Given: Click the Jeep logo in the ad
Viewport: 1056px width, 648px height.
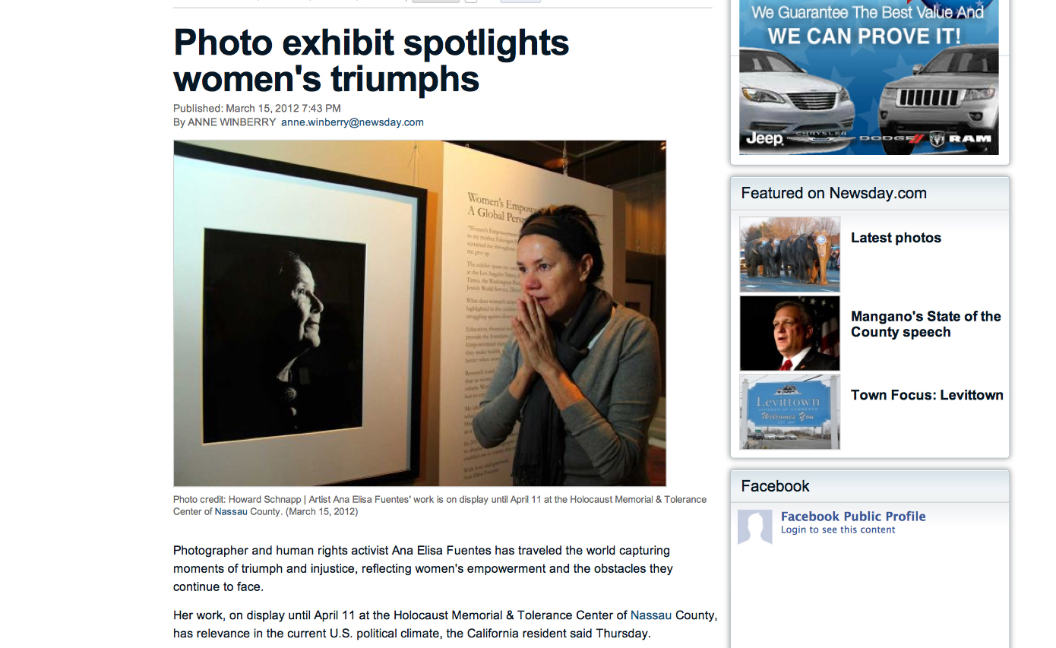Looking at the screenshot, I should click(x=764, y=139).
